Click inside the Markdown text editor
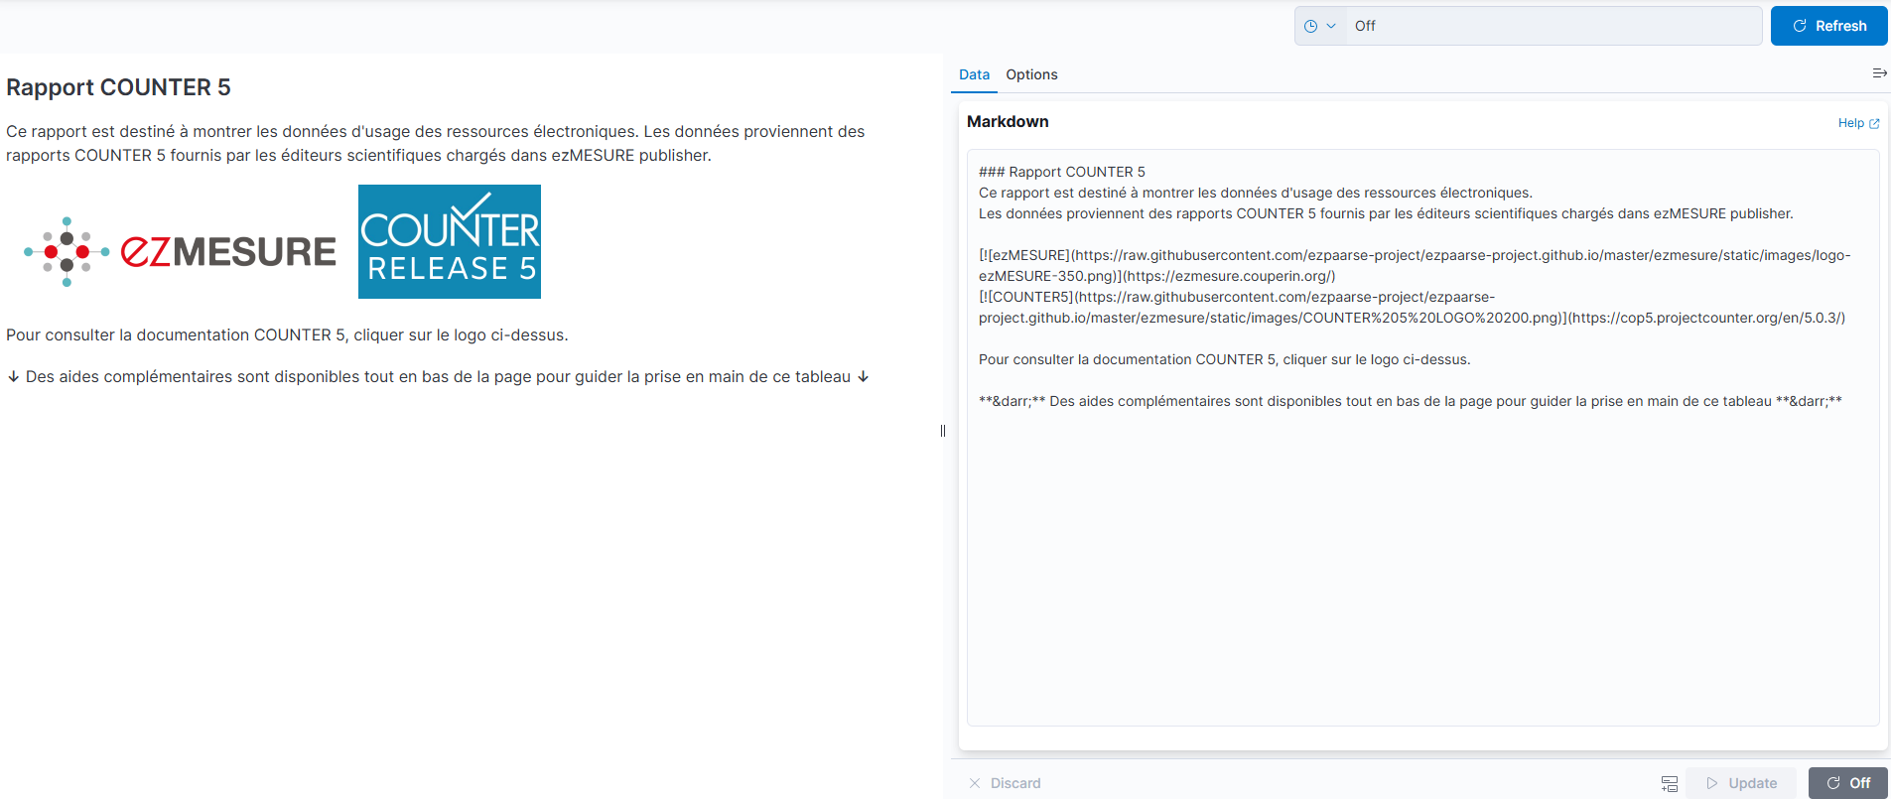This screenshot has height=799, width=1891. point(1422,438)
